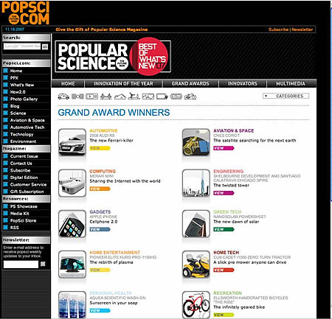The image size is (332, 319).
Task: Click the treadmill-shaped category icon
Action: (x=134, y=97)
